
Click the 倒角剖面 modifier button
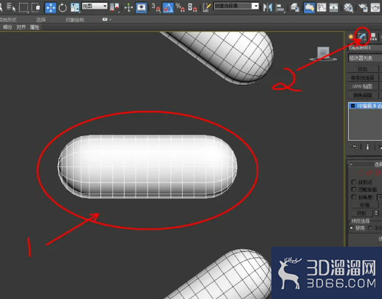pyautogui.click(x=363, y=95)
